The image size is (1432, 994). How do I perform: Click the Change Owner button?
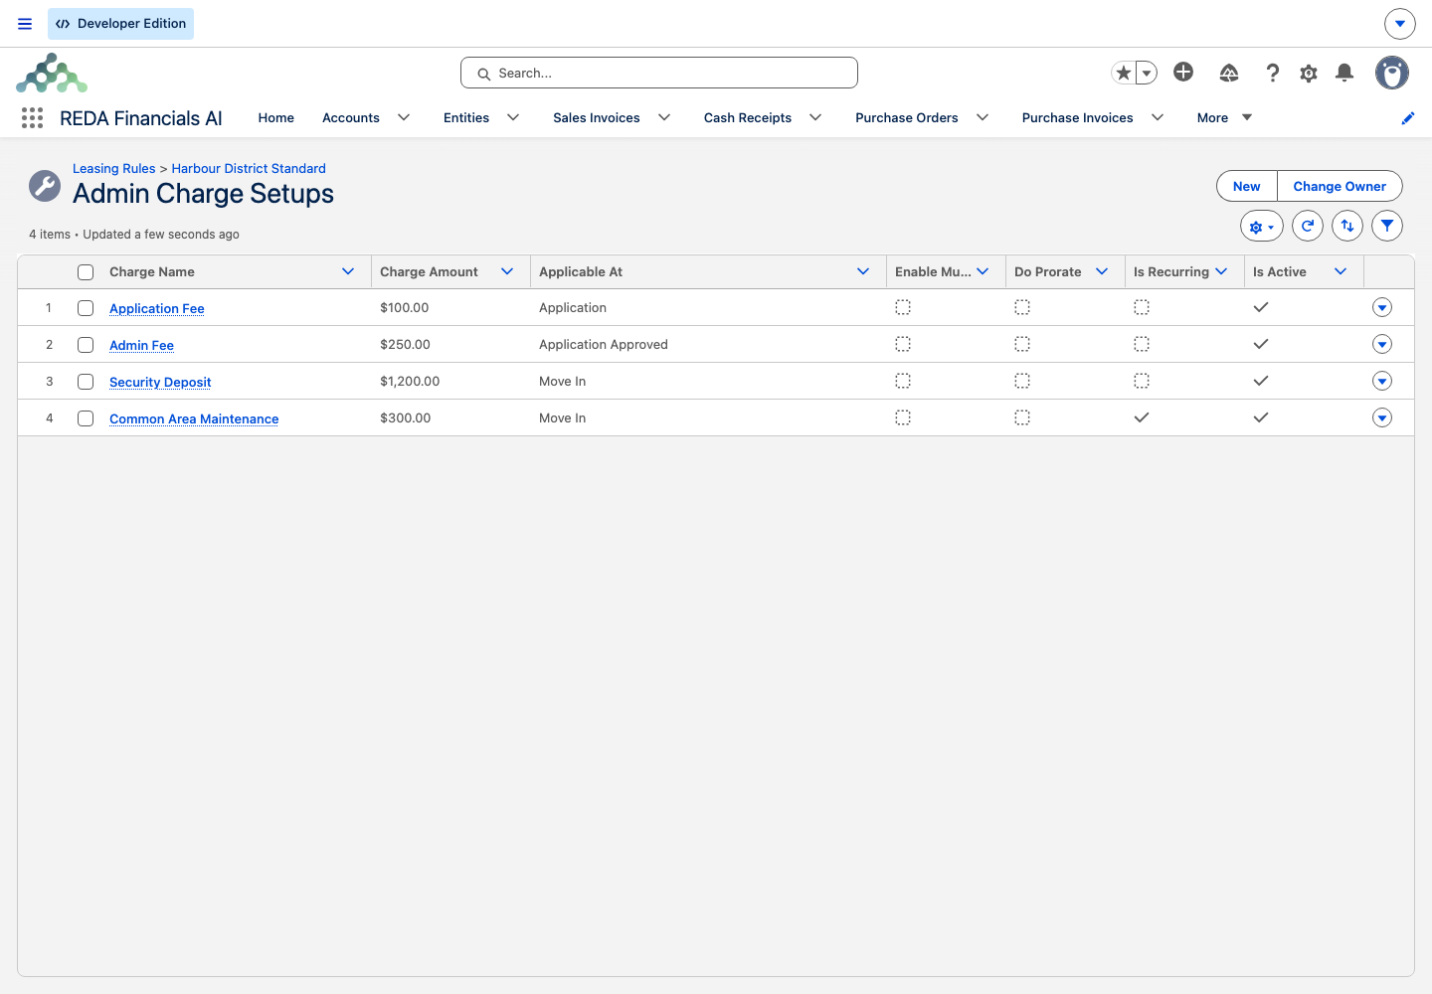tap(1340, 186)
